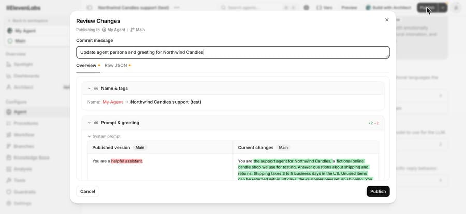
Task: Collapse the System prompt subsection
Action: [x=89, y=136]
